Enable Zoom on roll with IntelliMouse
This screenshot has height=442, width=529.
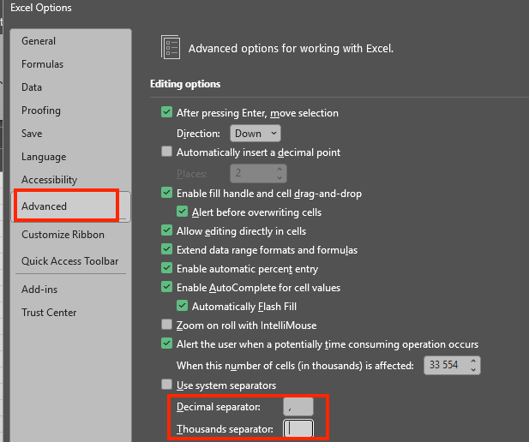click(x=166, y=325)
